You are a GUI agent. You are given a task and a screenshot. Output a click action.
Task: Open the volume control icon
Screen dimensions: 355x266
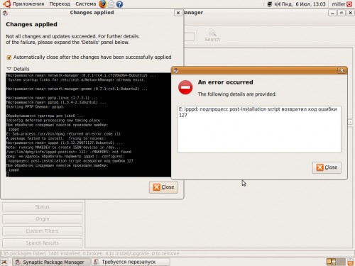[277, 4]
